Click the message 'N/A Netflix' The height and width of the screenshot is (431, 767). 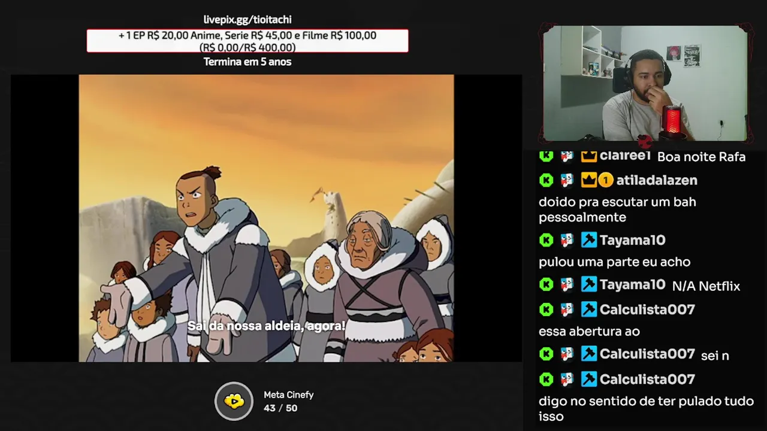(706, 286)
